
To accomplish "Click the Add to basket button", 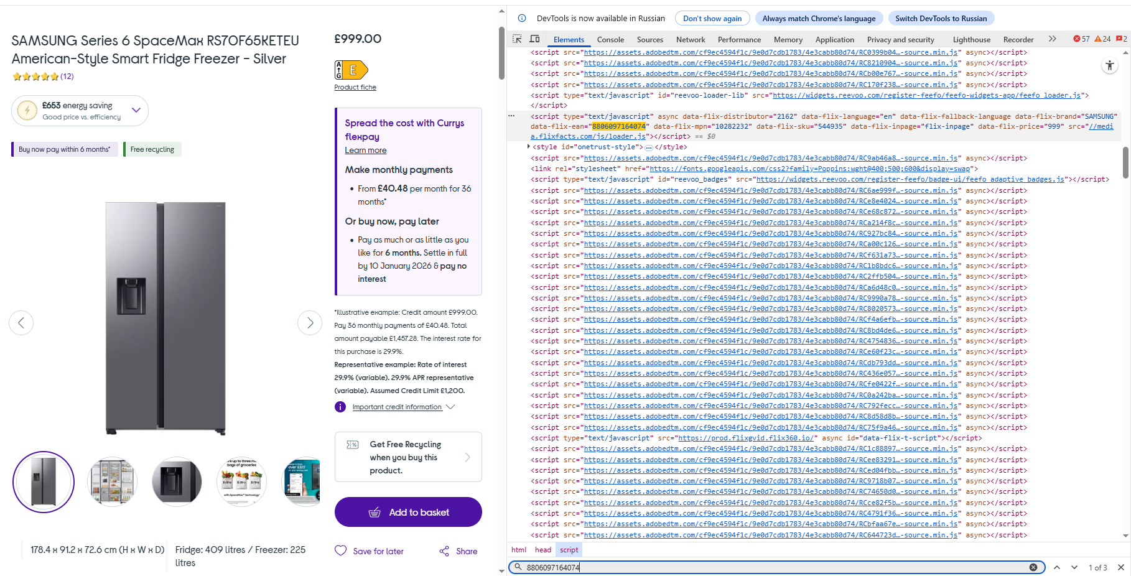I will tap(408, 512).
